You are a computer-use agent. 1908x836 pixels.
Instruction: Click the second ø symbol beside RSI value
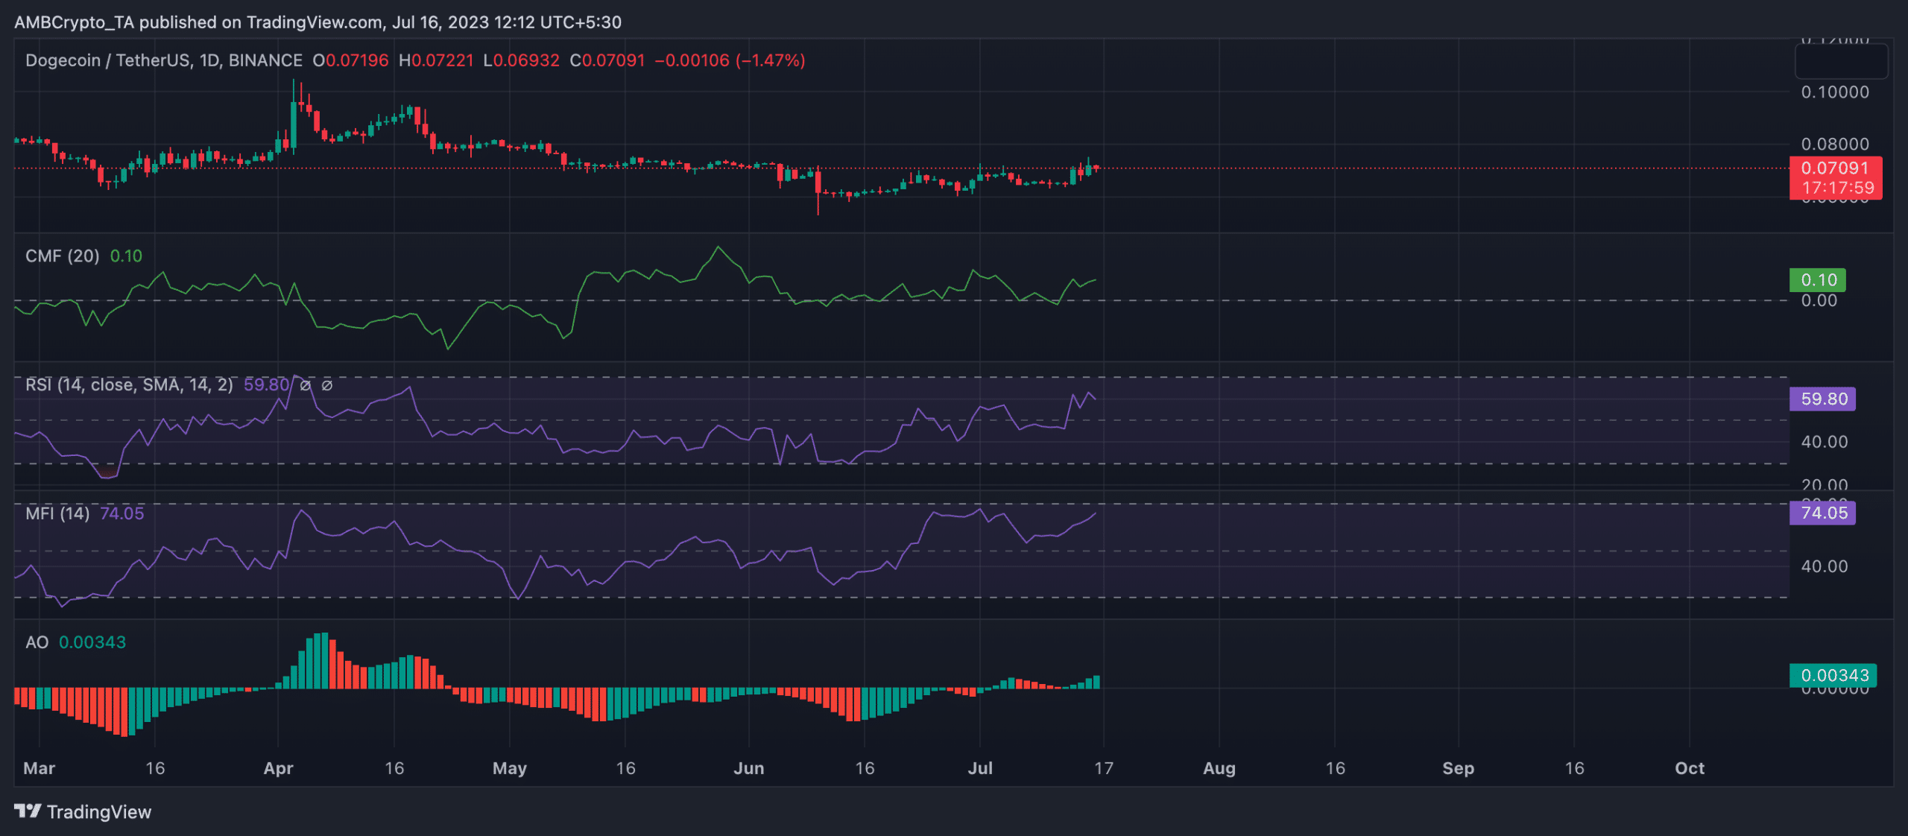[x=326, y=385]
